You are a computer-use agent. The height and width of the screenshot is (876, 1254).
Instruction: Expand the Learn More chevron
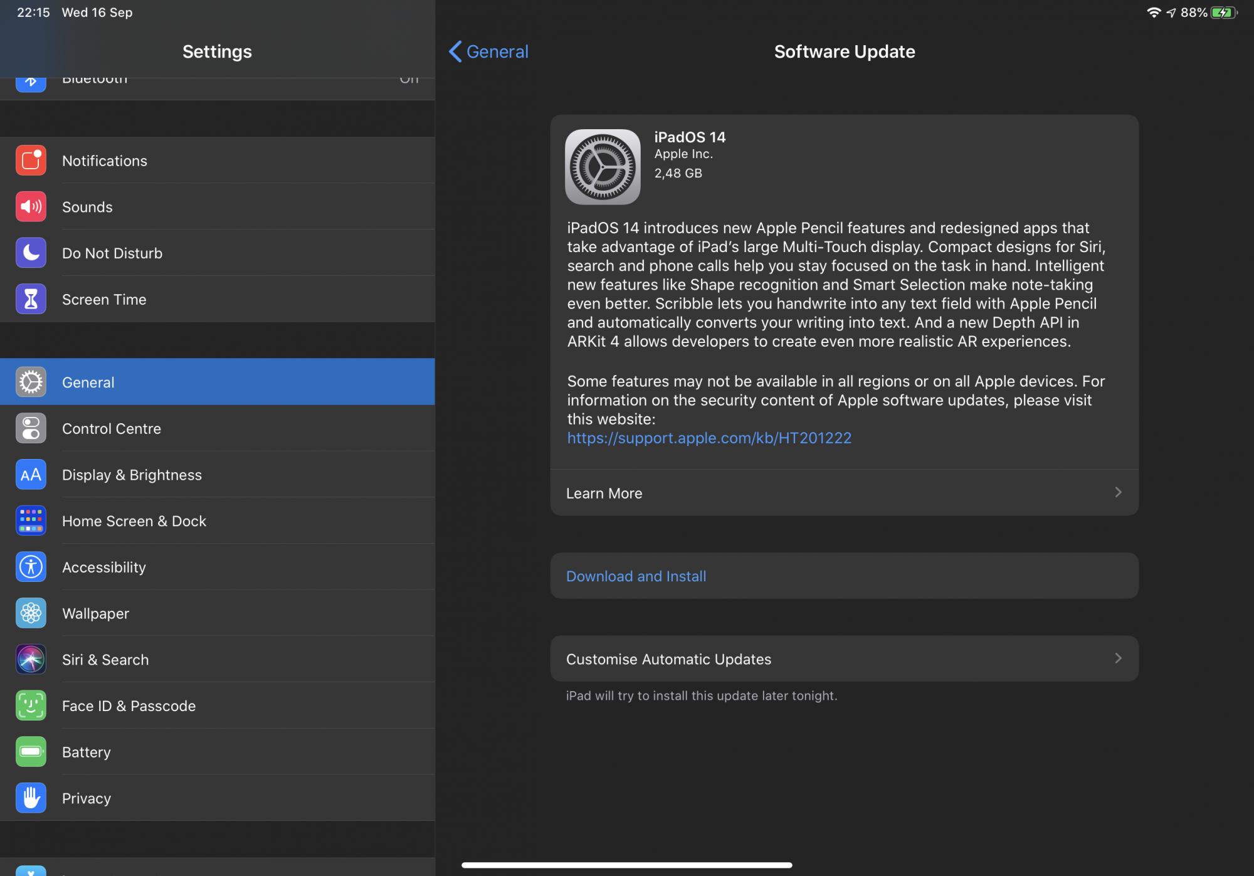click(1118, 492)
